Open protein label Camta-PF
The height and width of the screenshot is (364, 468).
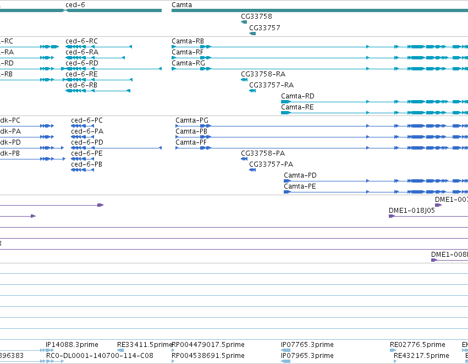point(191,142)
